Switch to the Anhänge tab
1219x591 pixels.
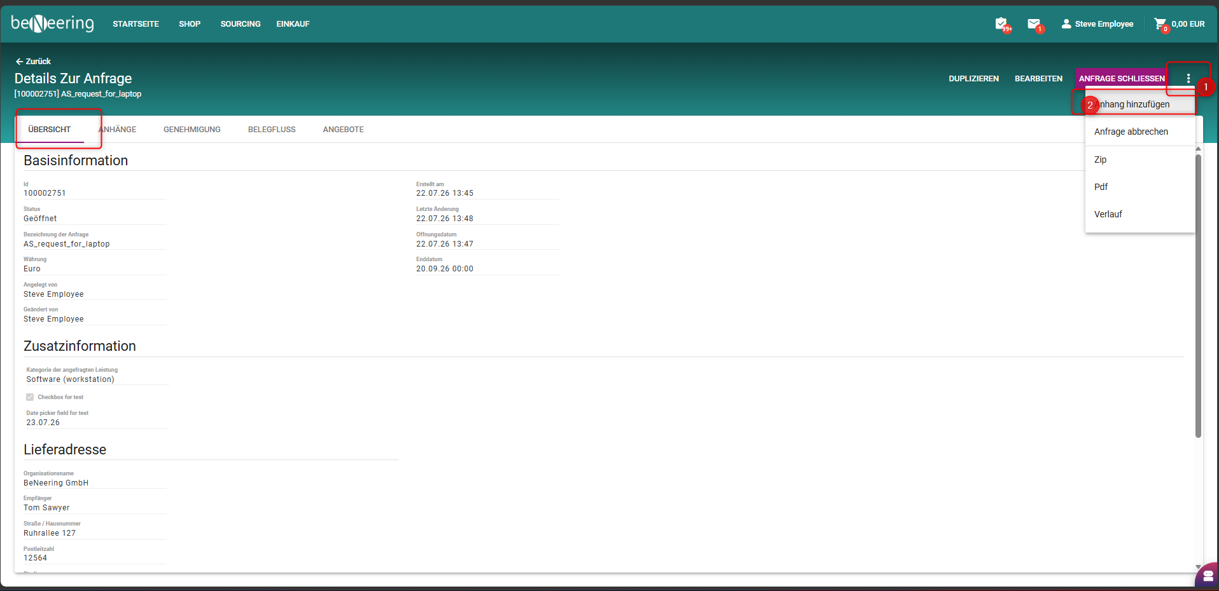pos(118,130)
